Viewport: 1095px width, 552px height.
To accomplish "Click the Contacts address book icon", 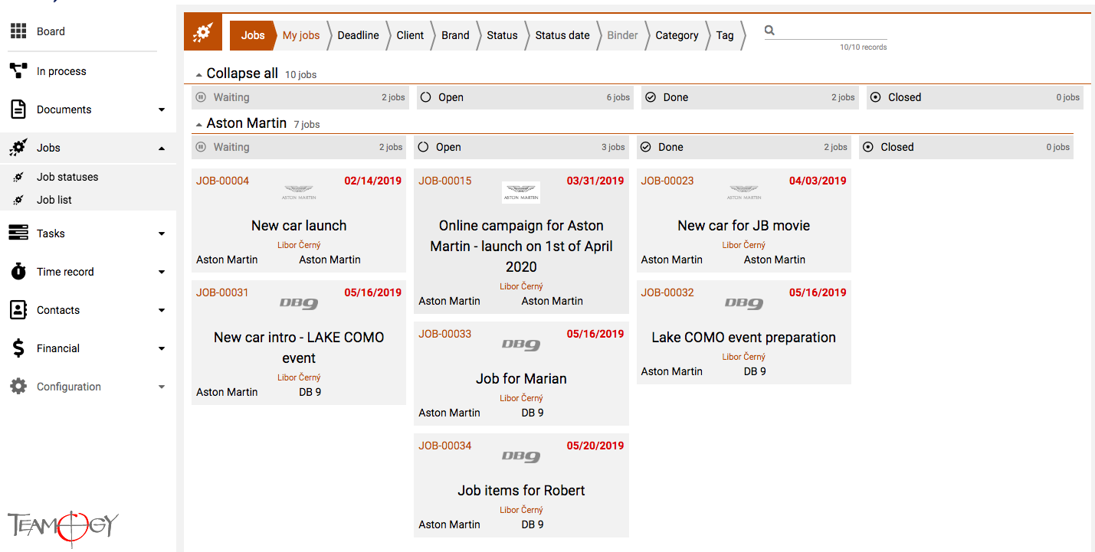I will [x=18, y=310].
